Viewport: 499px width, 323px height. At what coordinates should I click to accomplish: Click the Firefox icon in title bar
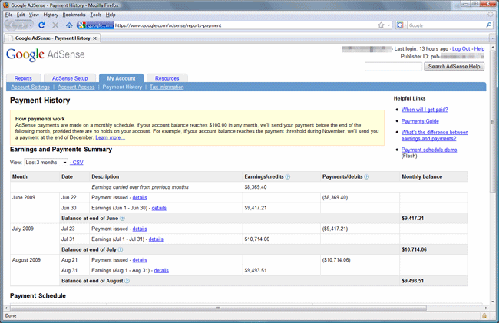6,5
